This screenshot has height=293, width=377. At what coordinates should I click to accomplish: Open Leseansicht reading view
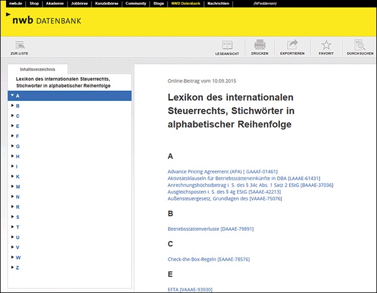[x=227, y=47]
